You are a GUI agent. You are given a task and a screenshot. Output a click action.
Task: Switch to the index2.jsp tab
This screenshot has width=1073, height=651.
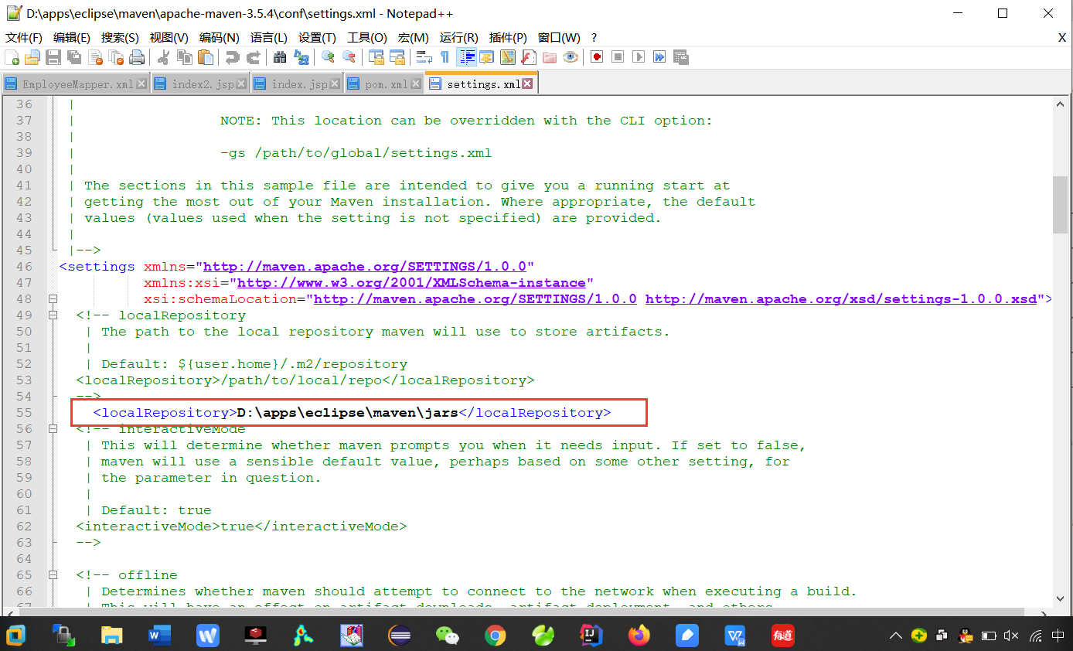tap(200, 84)
